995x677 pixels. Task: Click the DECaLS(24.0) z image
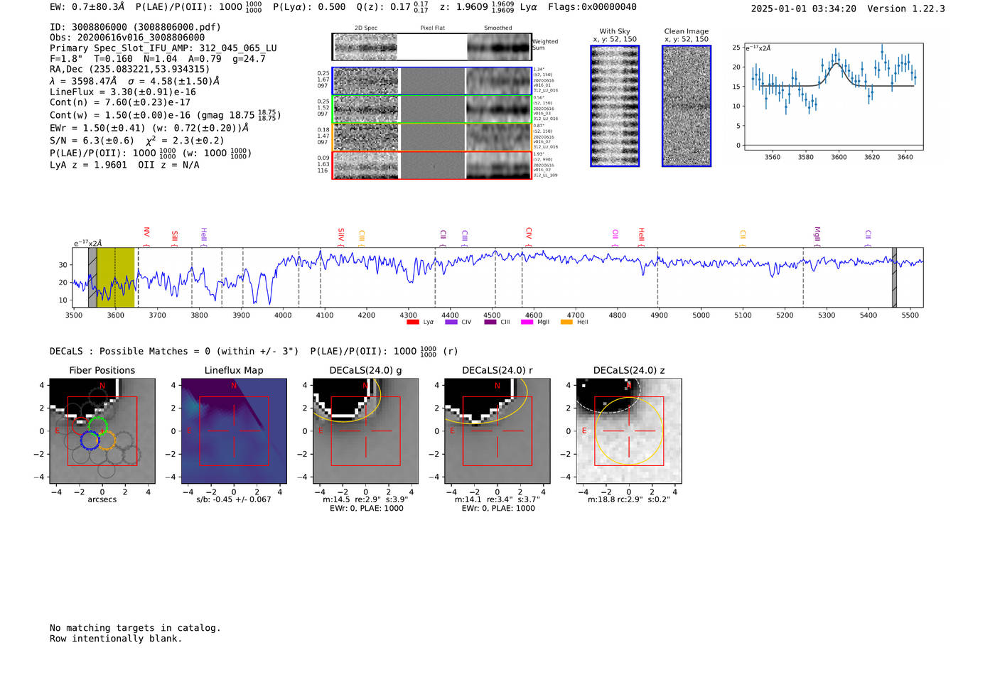[629, 431]
